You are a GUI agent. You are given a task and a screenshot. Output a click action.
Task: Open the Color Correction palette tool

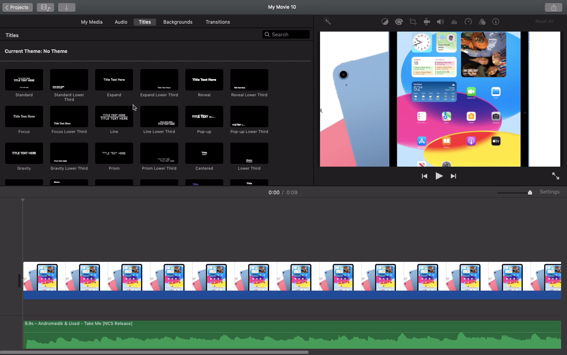click(x=399, y=22)
